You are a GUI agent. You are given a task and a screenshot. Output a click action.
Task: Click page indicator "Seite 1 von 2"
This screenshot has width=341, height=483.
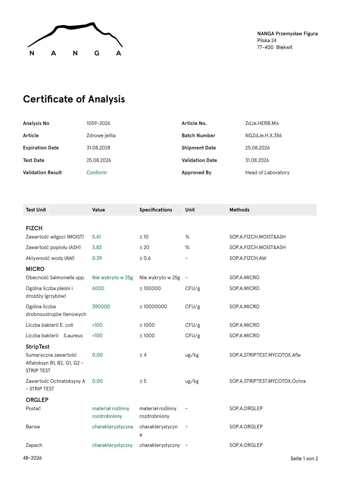click(304, 459)
